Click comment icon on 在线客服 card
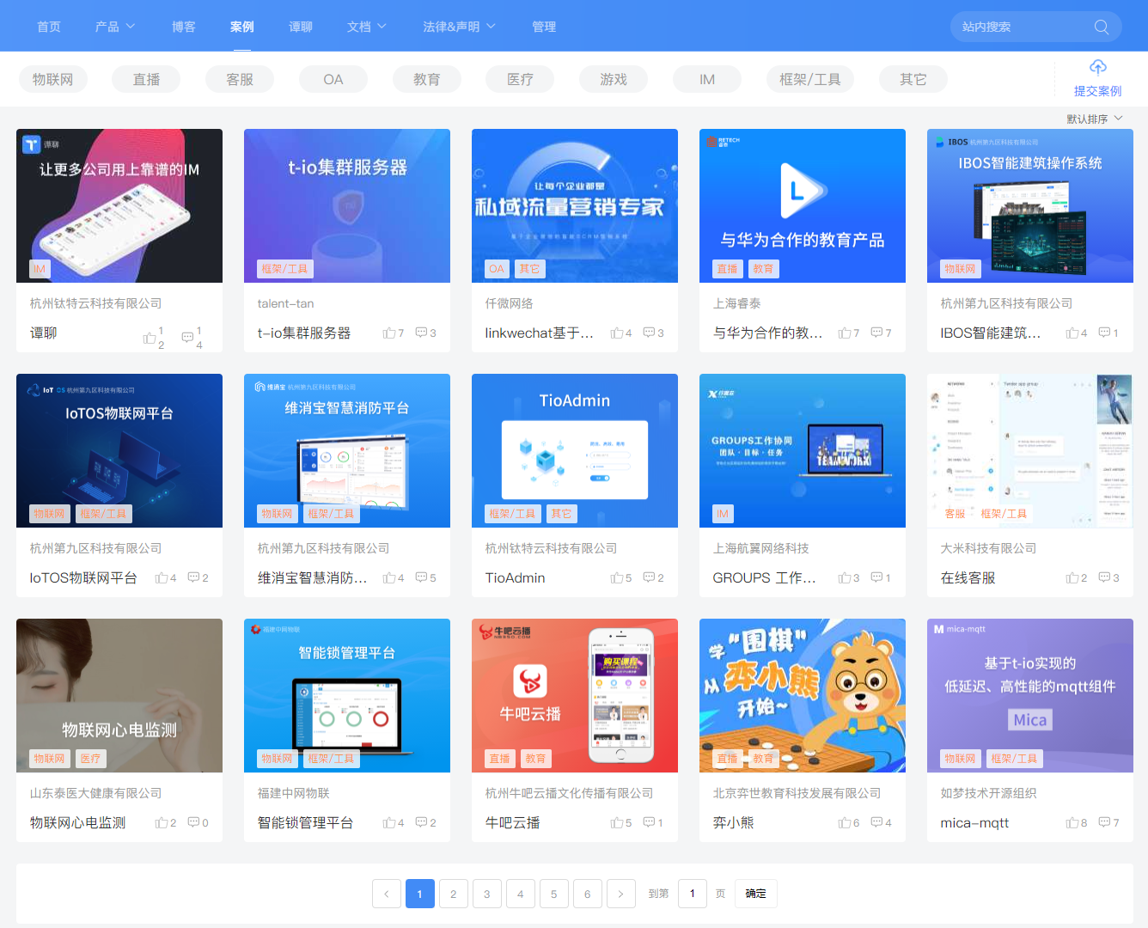Viewport: 1148px width, 928px height. click(1104, 577)
